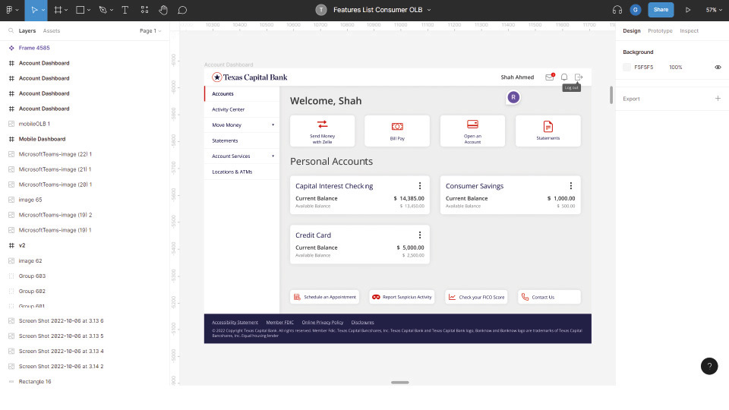Open the Figma main menu icon
The height and width of the screenshot is (410, 729).
tap(9, 10)
